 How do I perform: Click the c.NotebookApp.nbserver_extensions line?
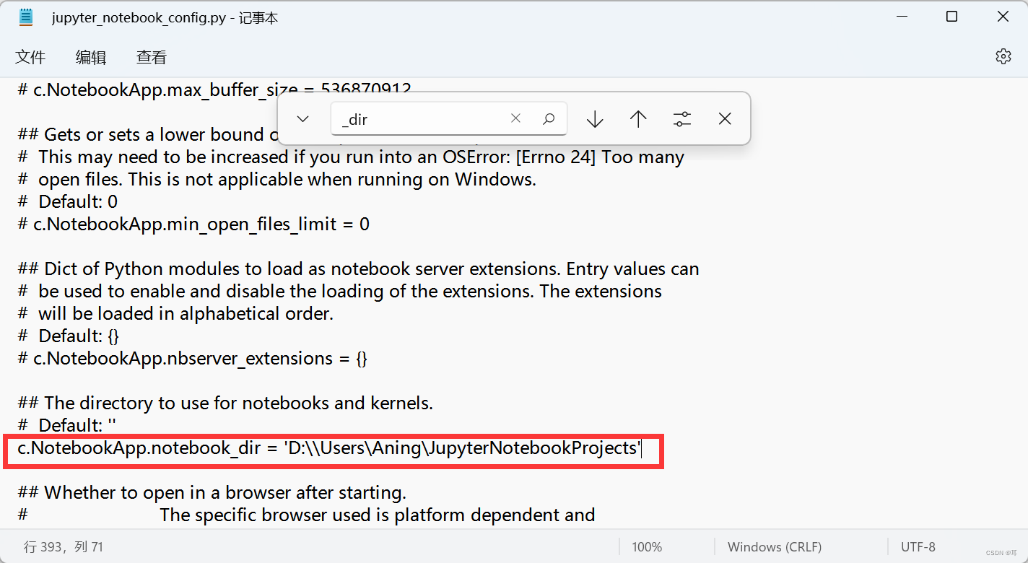[x=193, y=358]
